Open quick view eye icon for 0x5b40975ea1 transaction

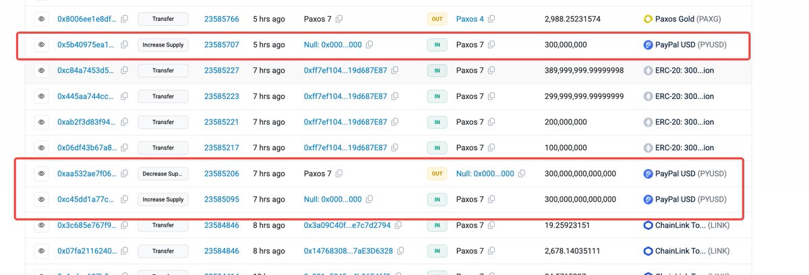[x=41, y=44]
